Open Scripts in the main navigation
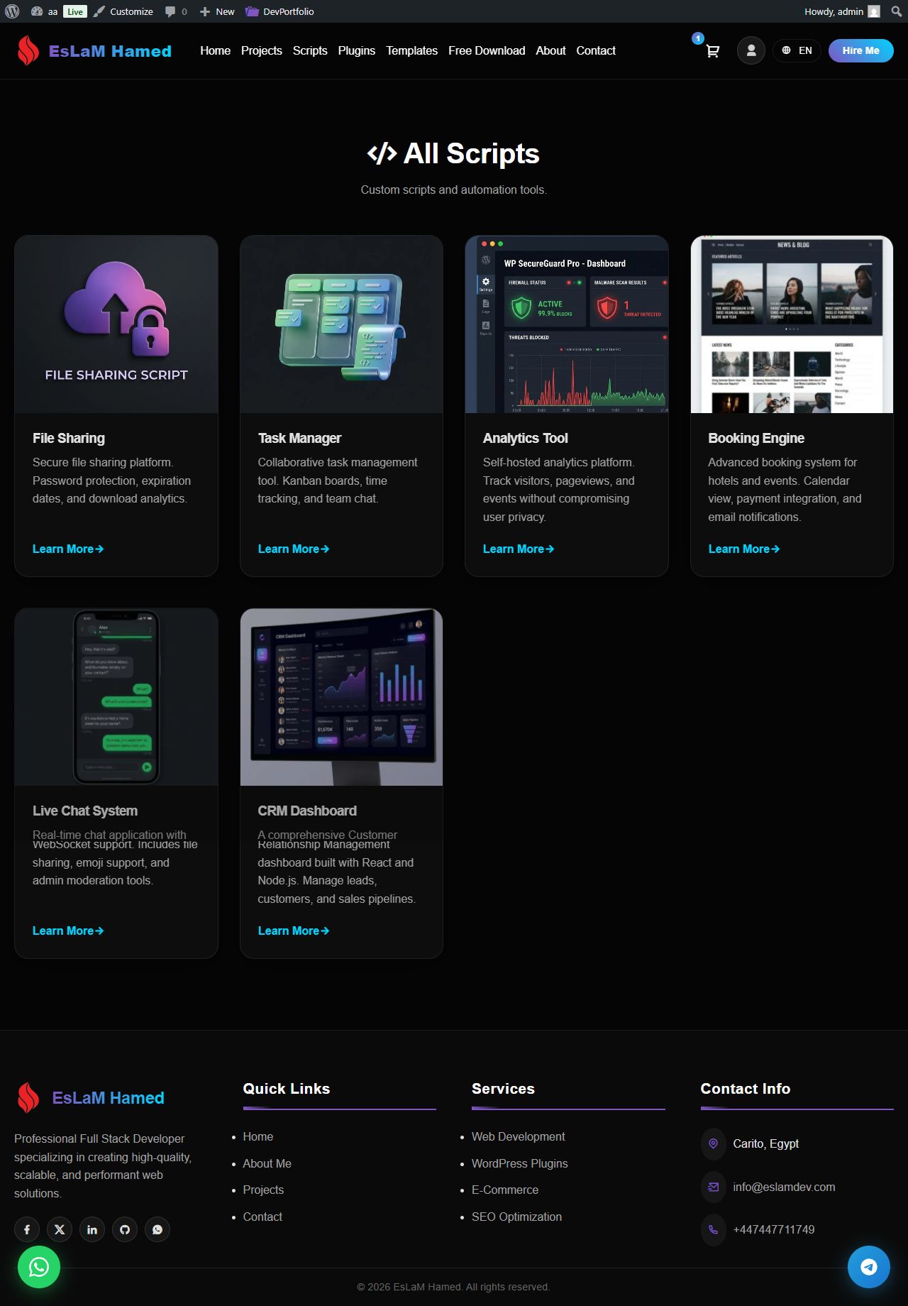Image resolution: width=908 pixels, height=1306 pixels. click(x=310, y=50)
